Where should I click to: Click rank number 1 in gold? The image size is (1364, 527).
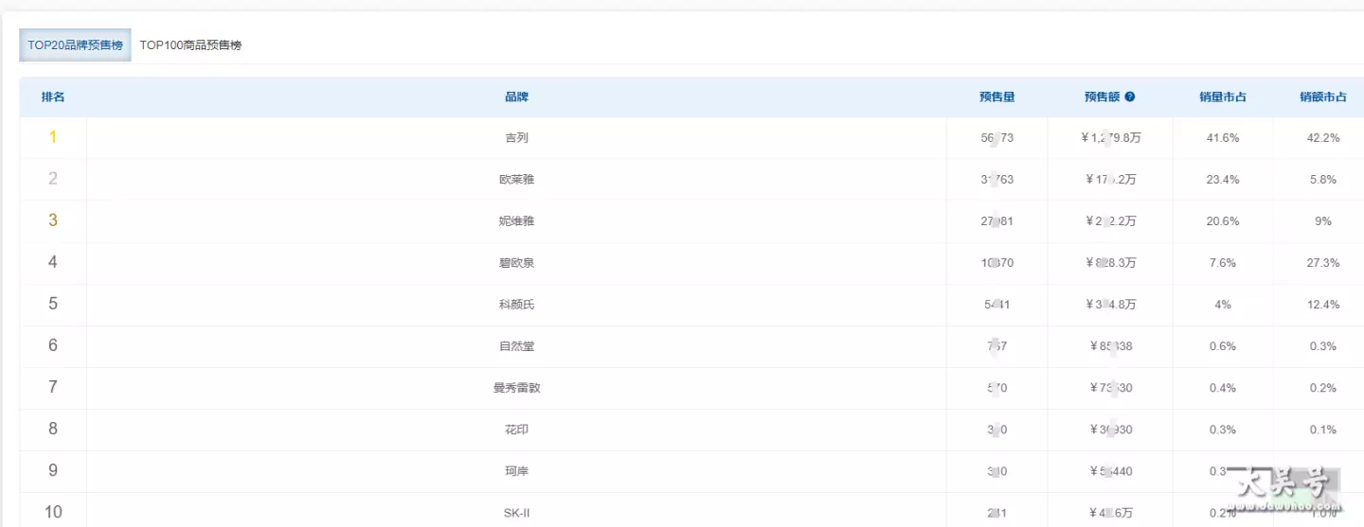pyautogui.click(x=53, y=137)
